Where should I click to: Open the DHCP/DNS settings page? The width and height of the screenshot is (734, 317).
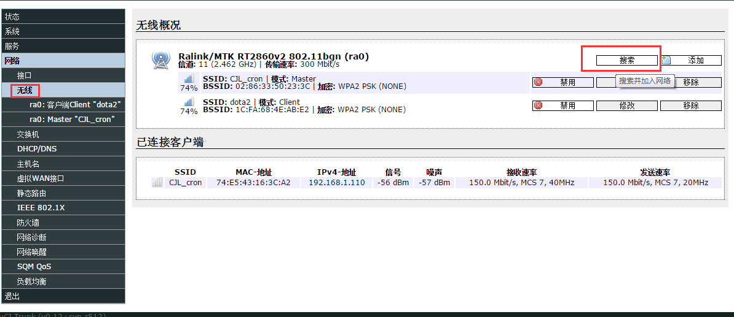[37, 149]
